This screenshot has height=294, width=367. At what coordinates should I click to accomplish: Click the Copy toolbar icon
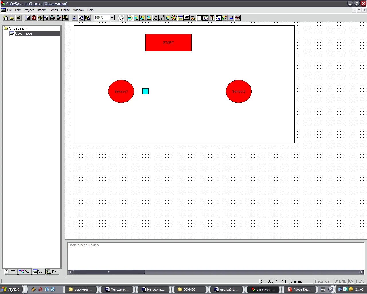81,18
